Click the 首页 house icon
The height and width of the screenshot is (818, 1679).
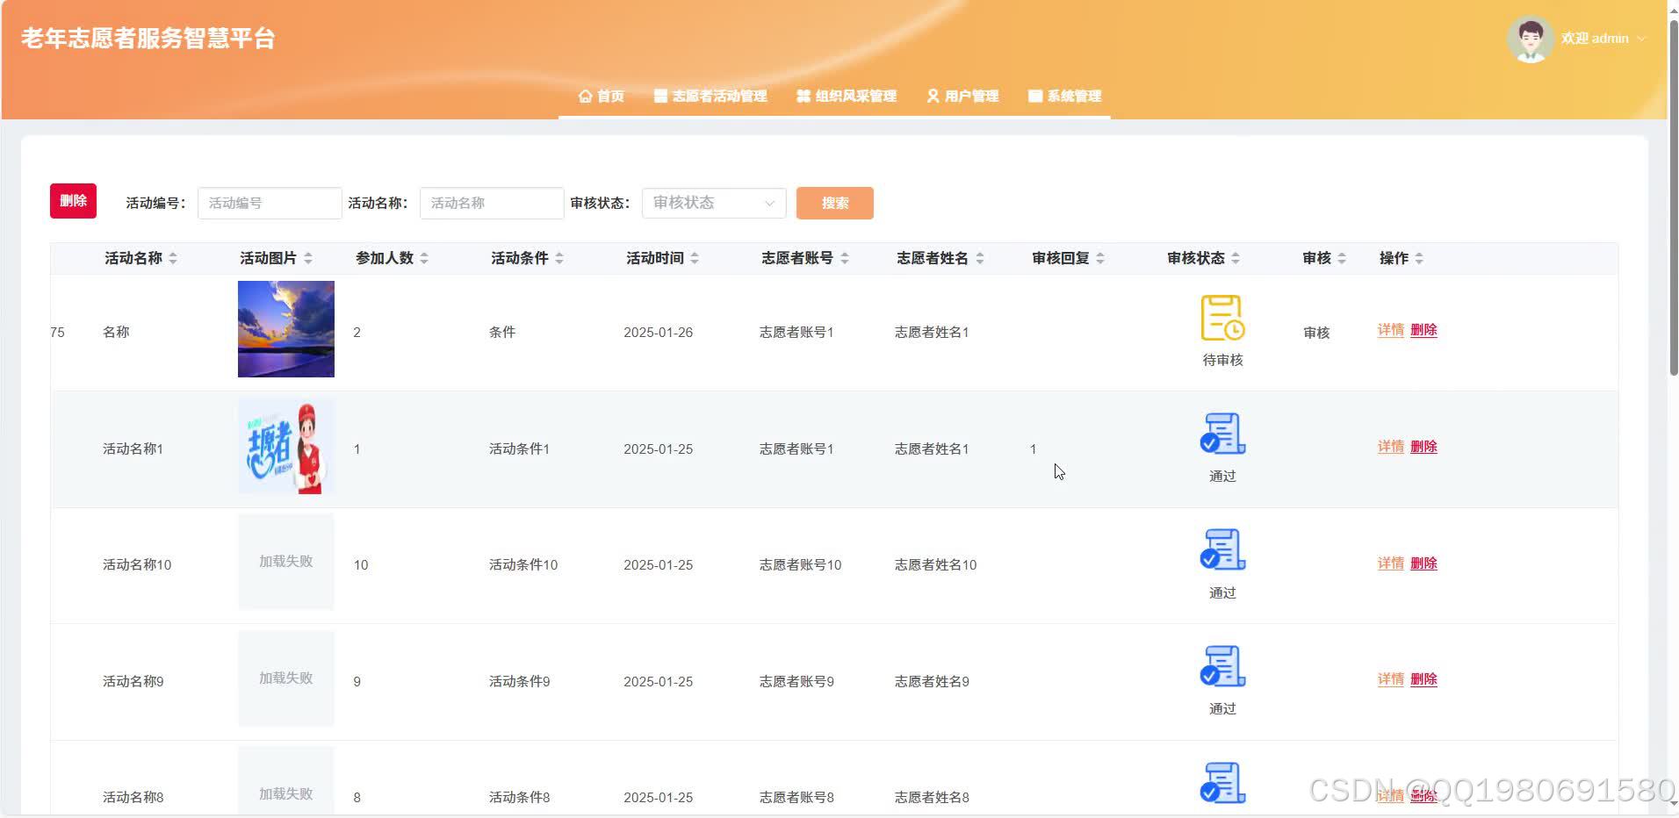click(x=586, y=97)
